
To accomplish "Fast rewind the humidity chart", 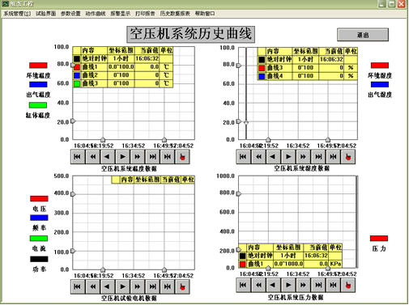I will click(258, 157).
